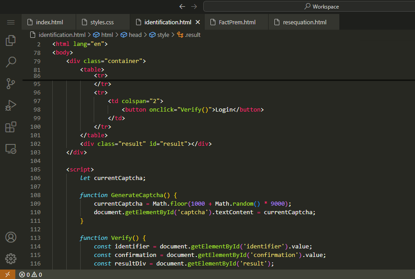Expand the head breadcrumb item
This screenshot has height=279, width=415.
coord(135,35)
